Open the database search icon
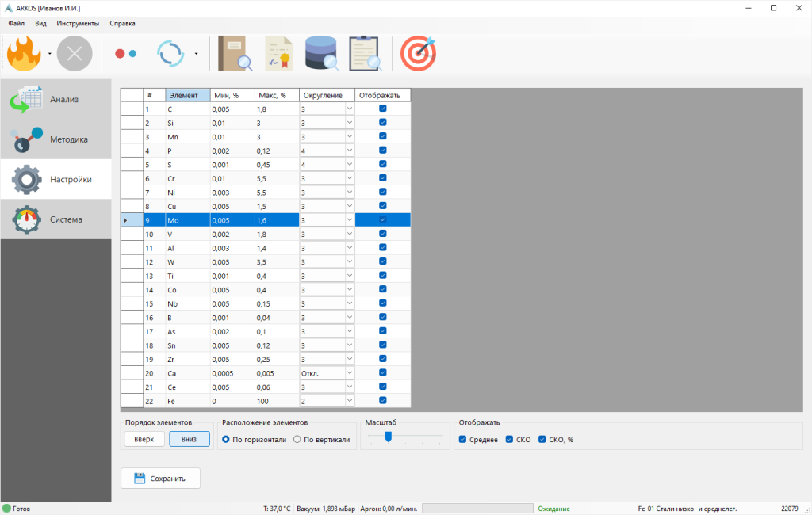 pyautogui.click(x=320, y=53)
